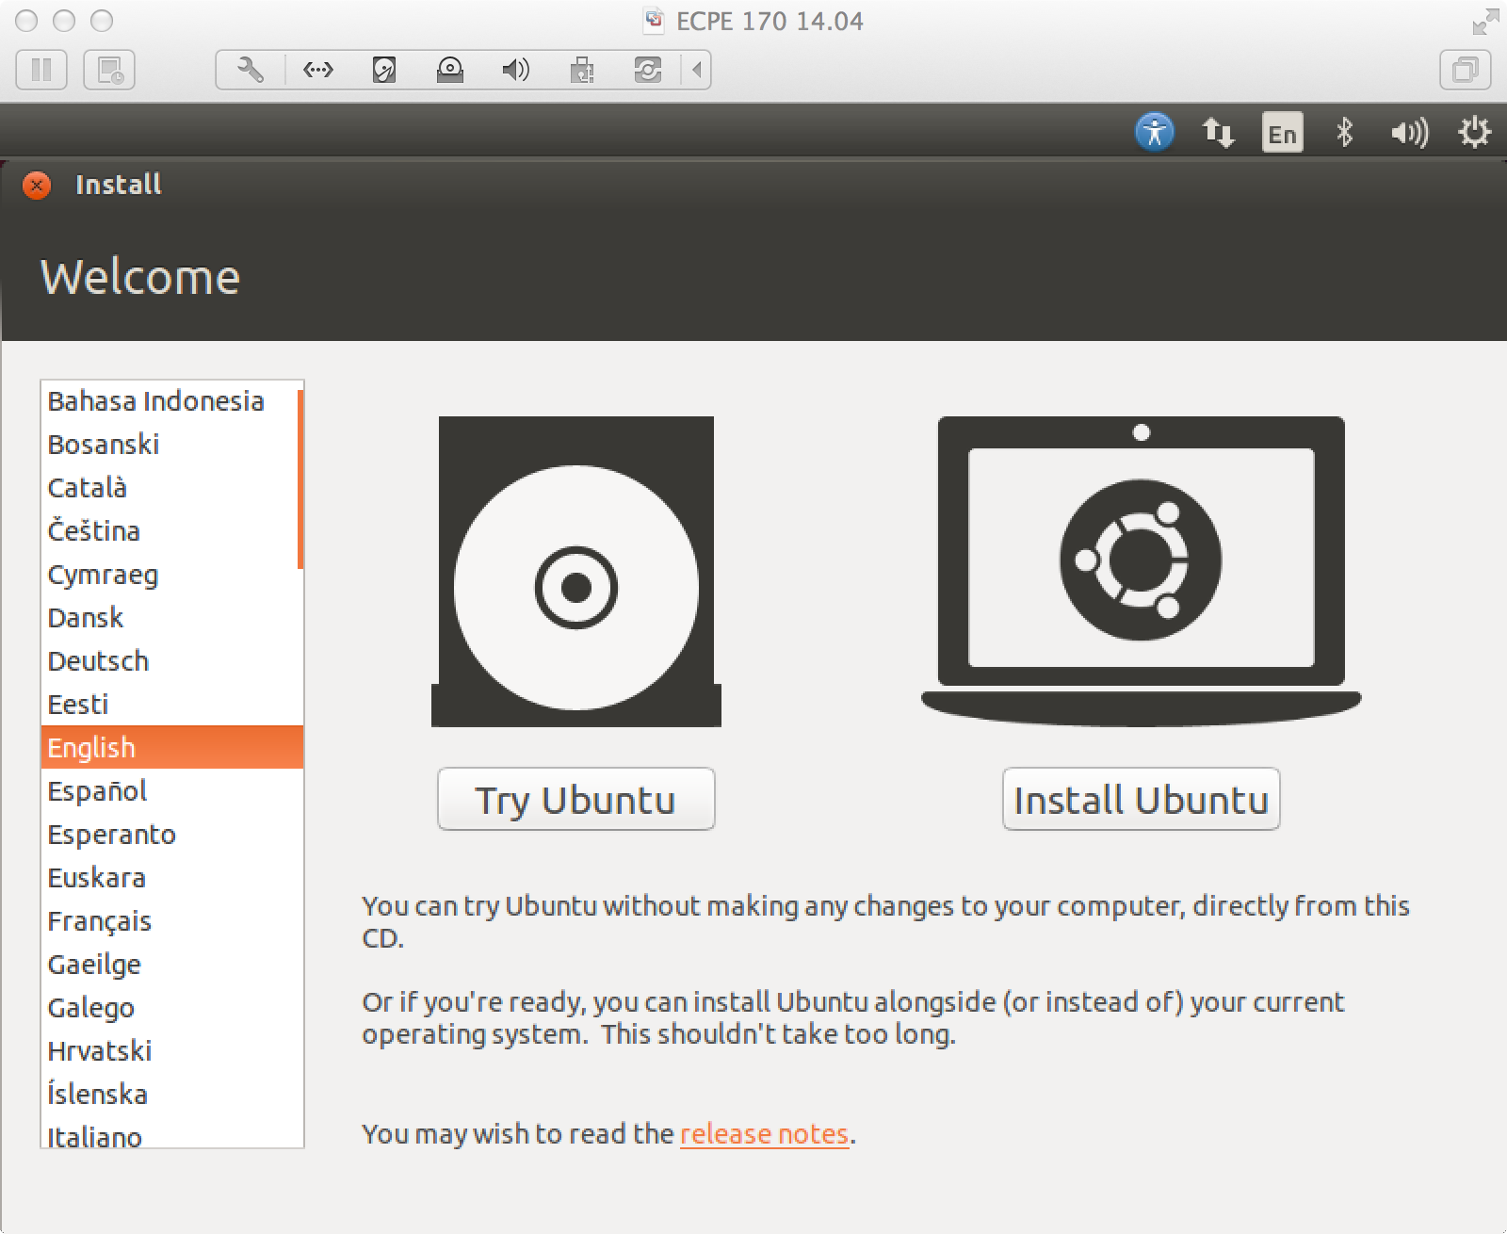The height and width of the screenshot is (1234, 1507).
Task: Open the Ubuntu accessibility menu icon
Action: point(1156,132)
